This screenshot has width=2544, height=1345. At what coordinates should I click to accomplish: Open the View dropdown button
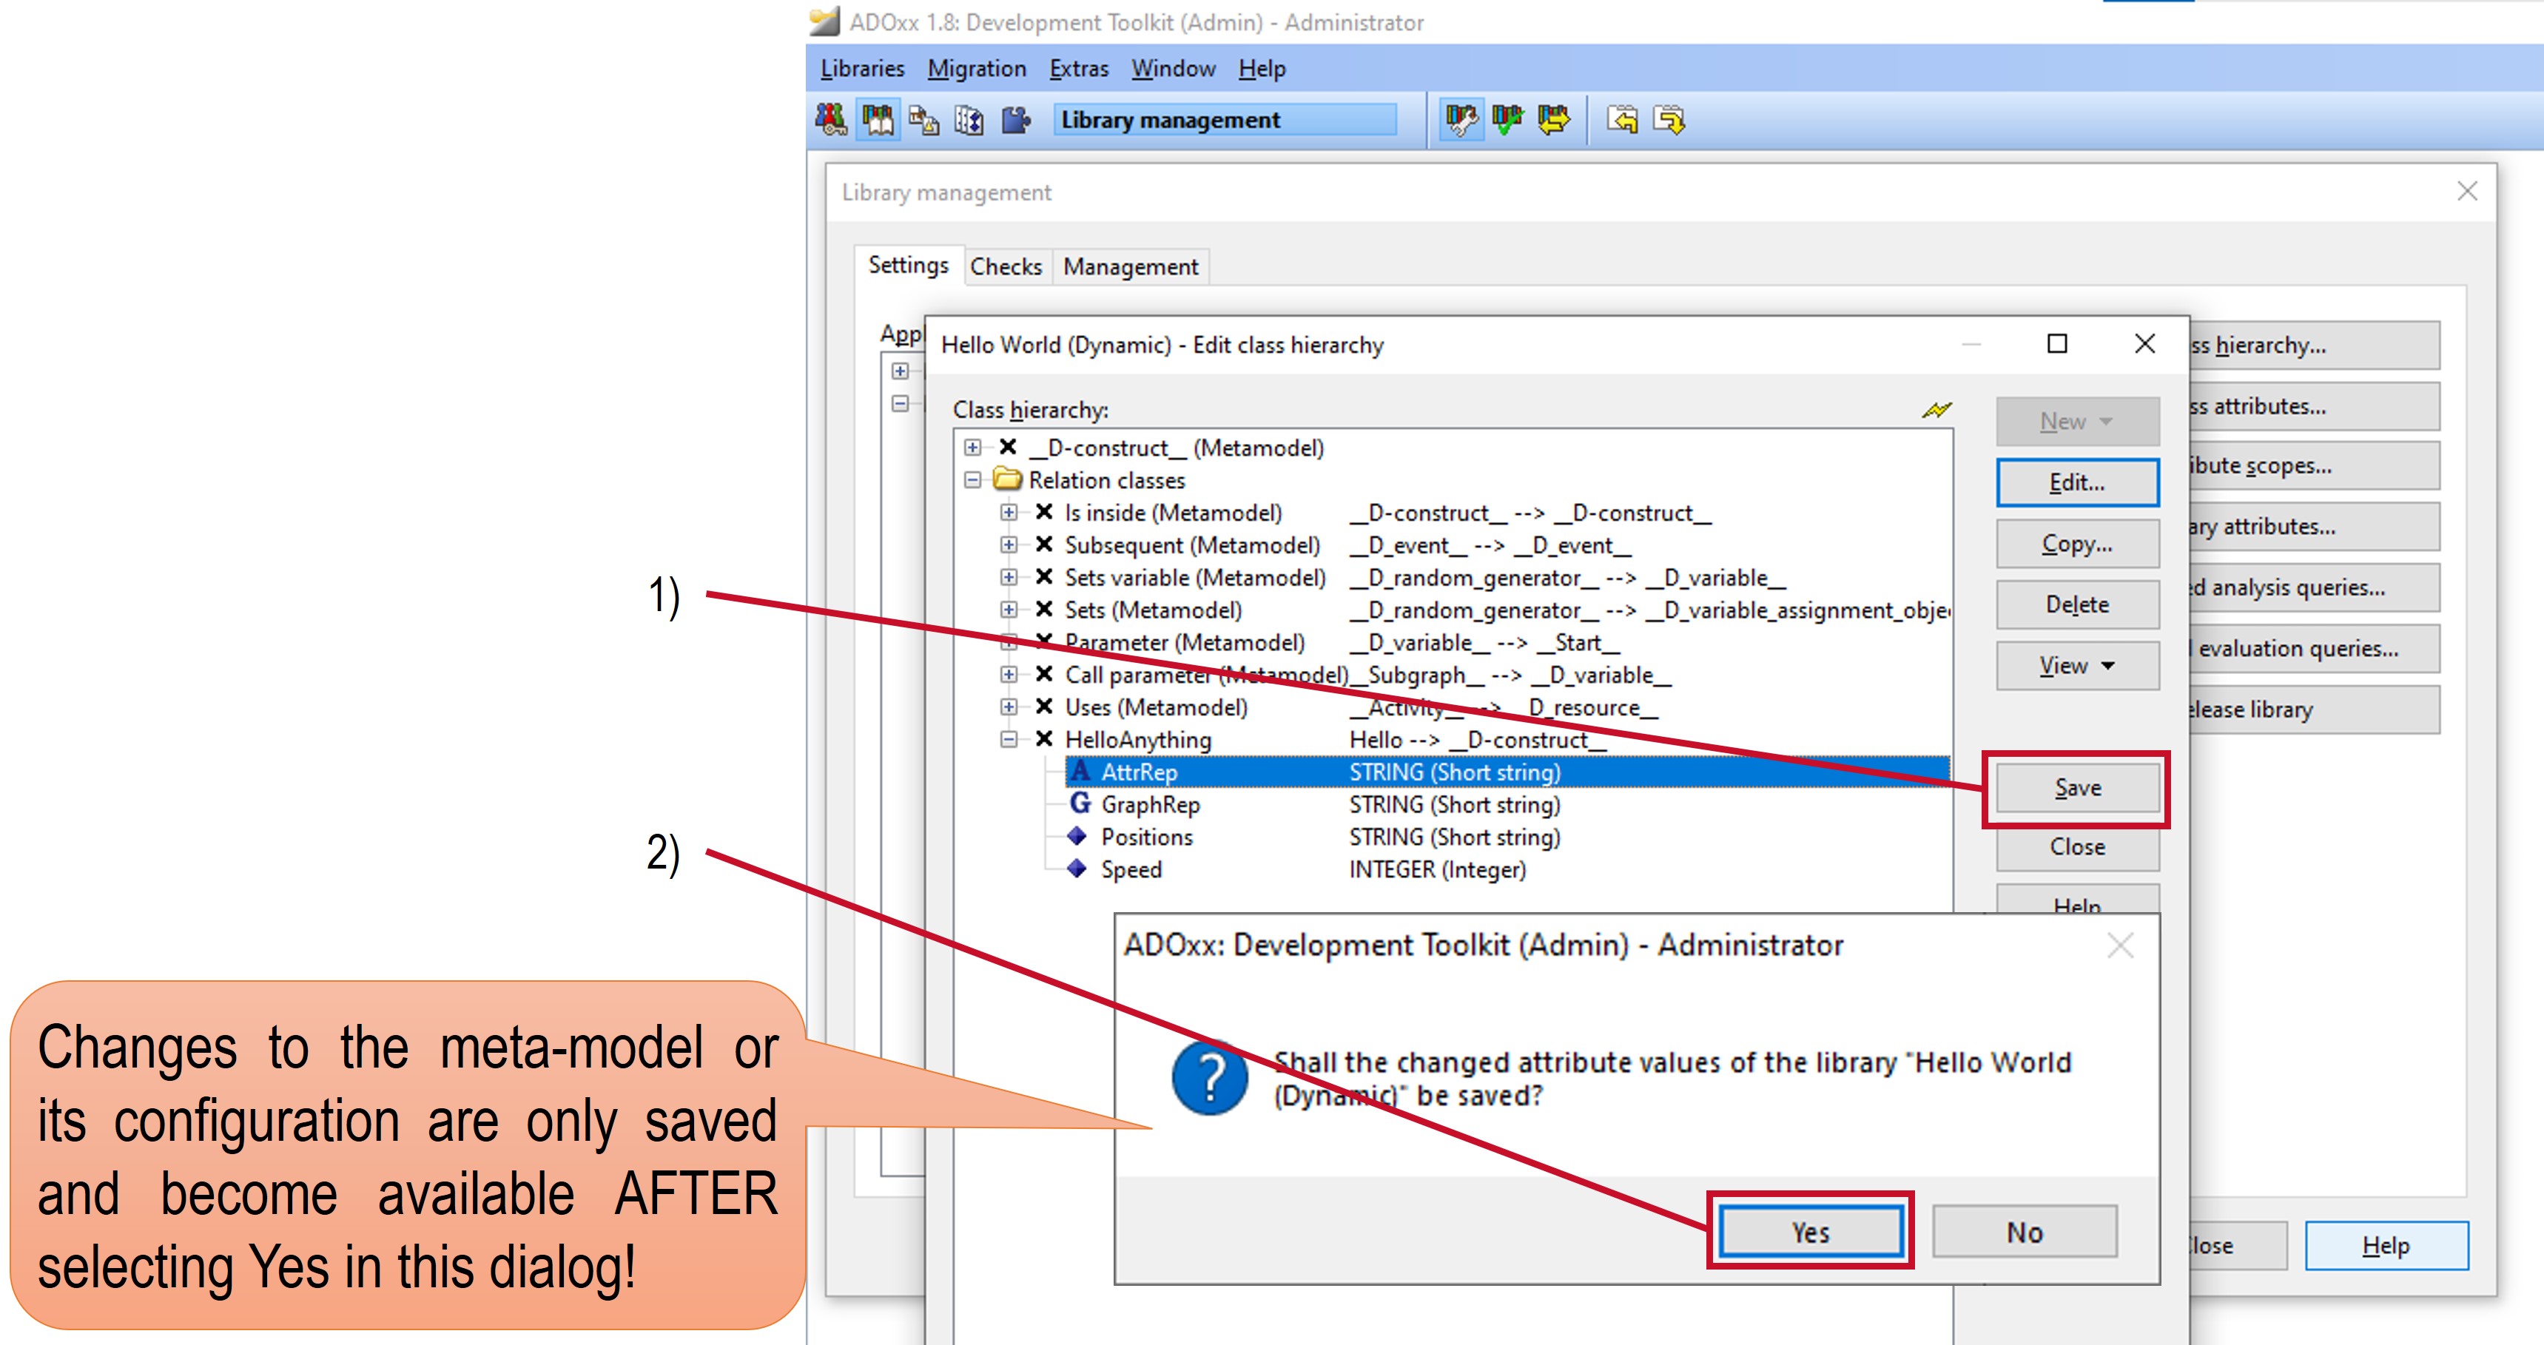click(2077, 666)
